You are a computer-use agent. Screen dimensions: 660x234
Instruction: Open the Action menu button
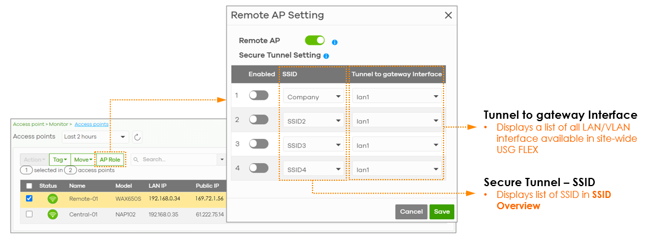tap(34, 160)
